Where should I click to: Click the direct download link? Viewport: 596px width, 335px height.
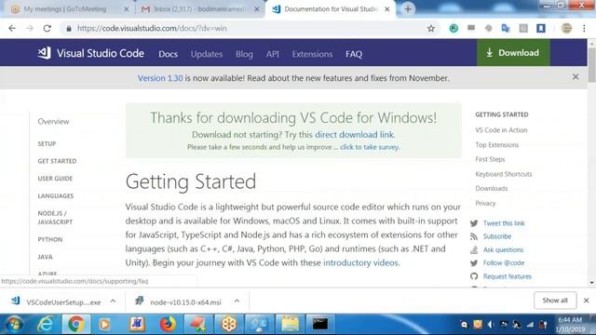354,134
